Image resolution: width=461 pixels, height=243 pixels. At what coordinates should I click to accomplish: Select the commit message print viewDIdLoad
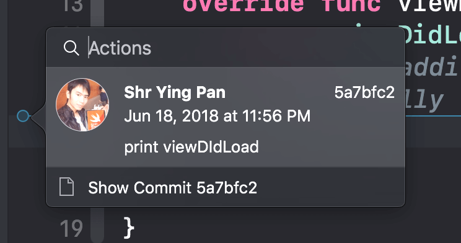click(x=191, y=147)
